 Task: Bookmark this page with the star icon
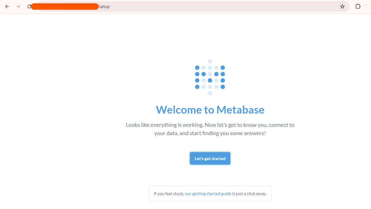342,6
